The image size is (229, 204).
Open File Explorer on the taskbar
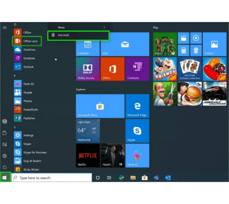[x=133, y=178]
